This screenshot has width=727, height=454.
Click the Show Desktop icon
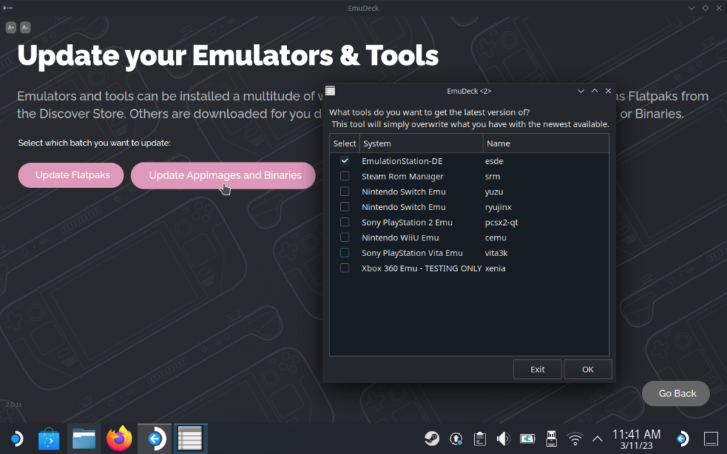[x=711, y=438]
